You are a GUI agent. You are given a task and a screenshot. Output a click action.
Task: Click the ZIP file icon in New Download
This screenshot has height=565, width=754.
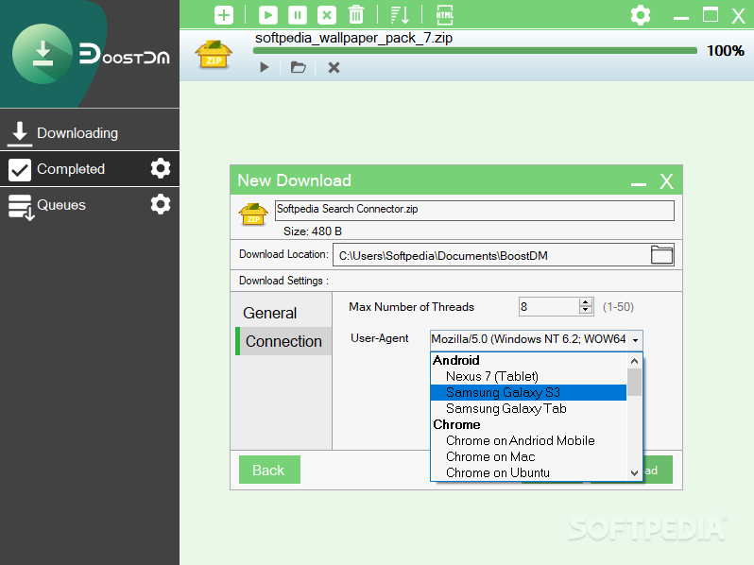click(x=253, y=214)
